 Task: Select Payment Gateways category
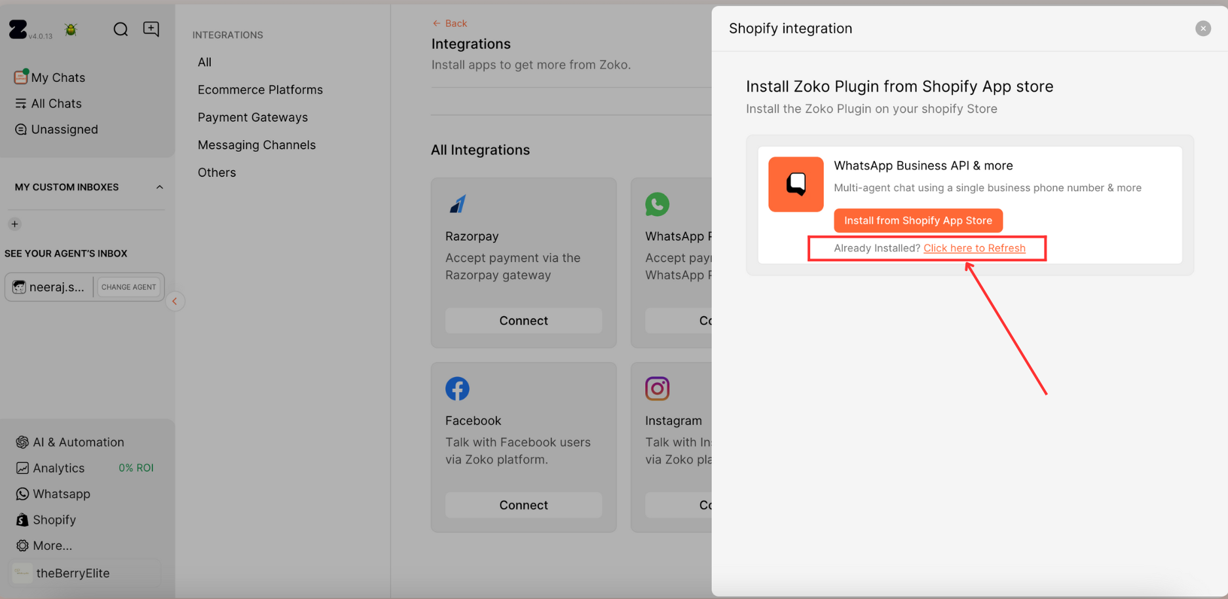(253, 117)
